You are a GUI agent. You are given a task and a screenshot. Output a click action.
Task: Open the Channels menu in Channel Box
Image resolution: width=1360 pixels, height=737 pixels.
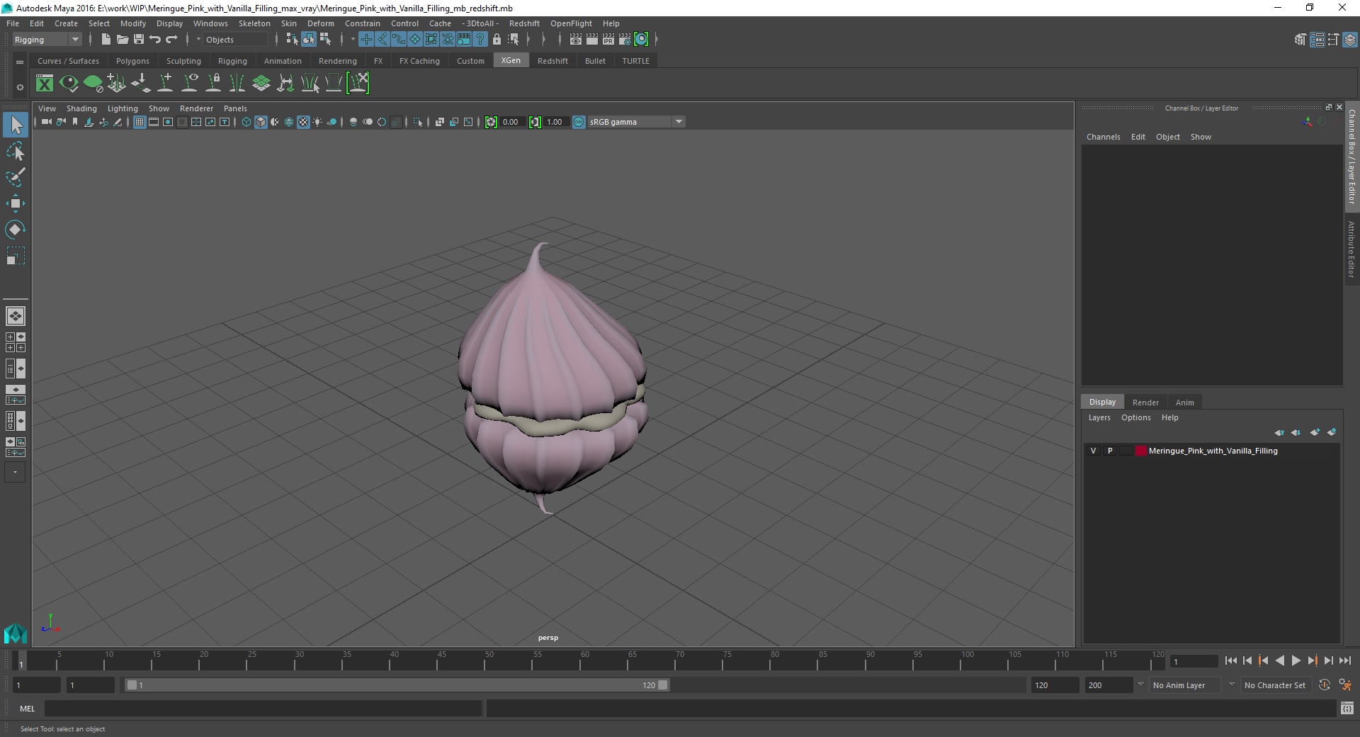pyautogui.click(x=1103, y=137)
